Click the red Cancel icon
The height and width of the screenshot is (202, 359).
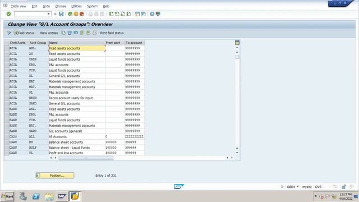(81, 14)
